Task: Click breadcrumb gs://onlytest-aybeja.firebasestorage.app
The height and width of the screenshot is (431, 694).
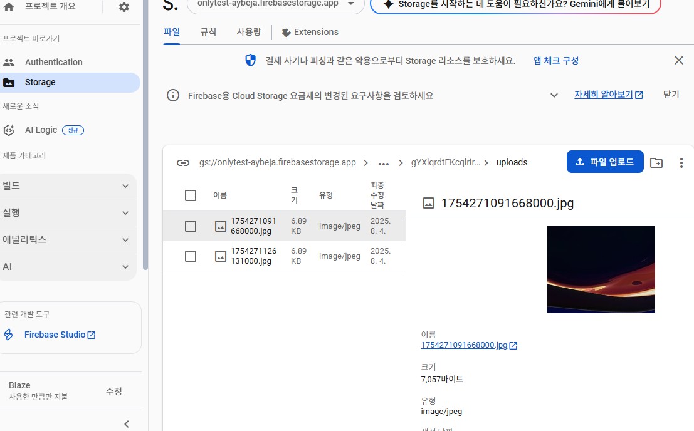Action: (278, 163)
